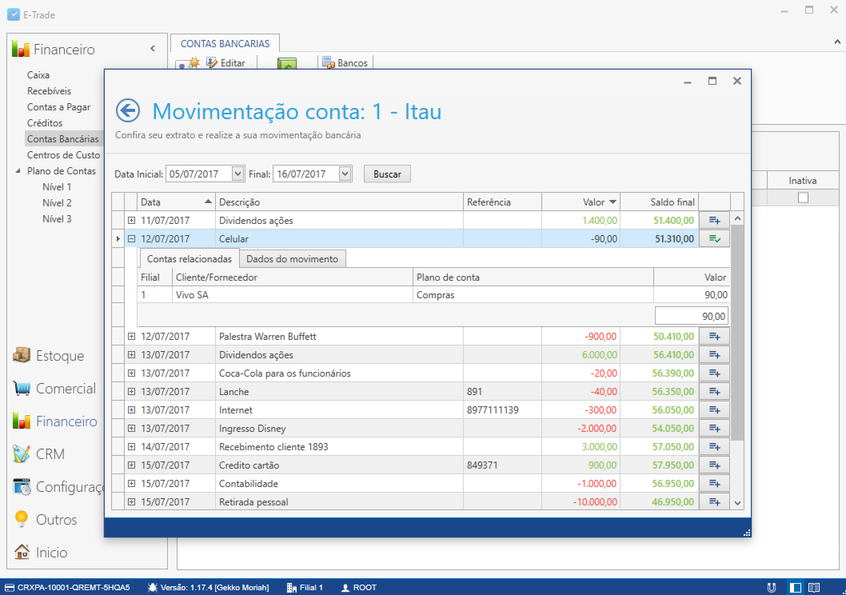Click the add-entry icon on Palestra Warren Buffett row
846x595 pixels.
coord(714,336)
